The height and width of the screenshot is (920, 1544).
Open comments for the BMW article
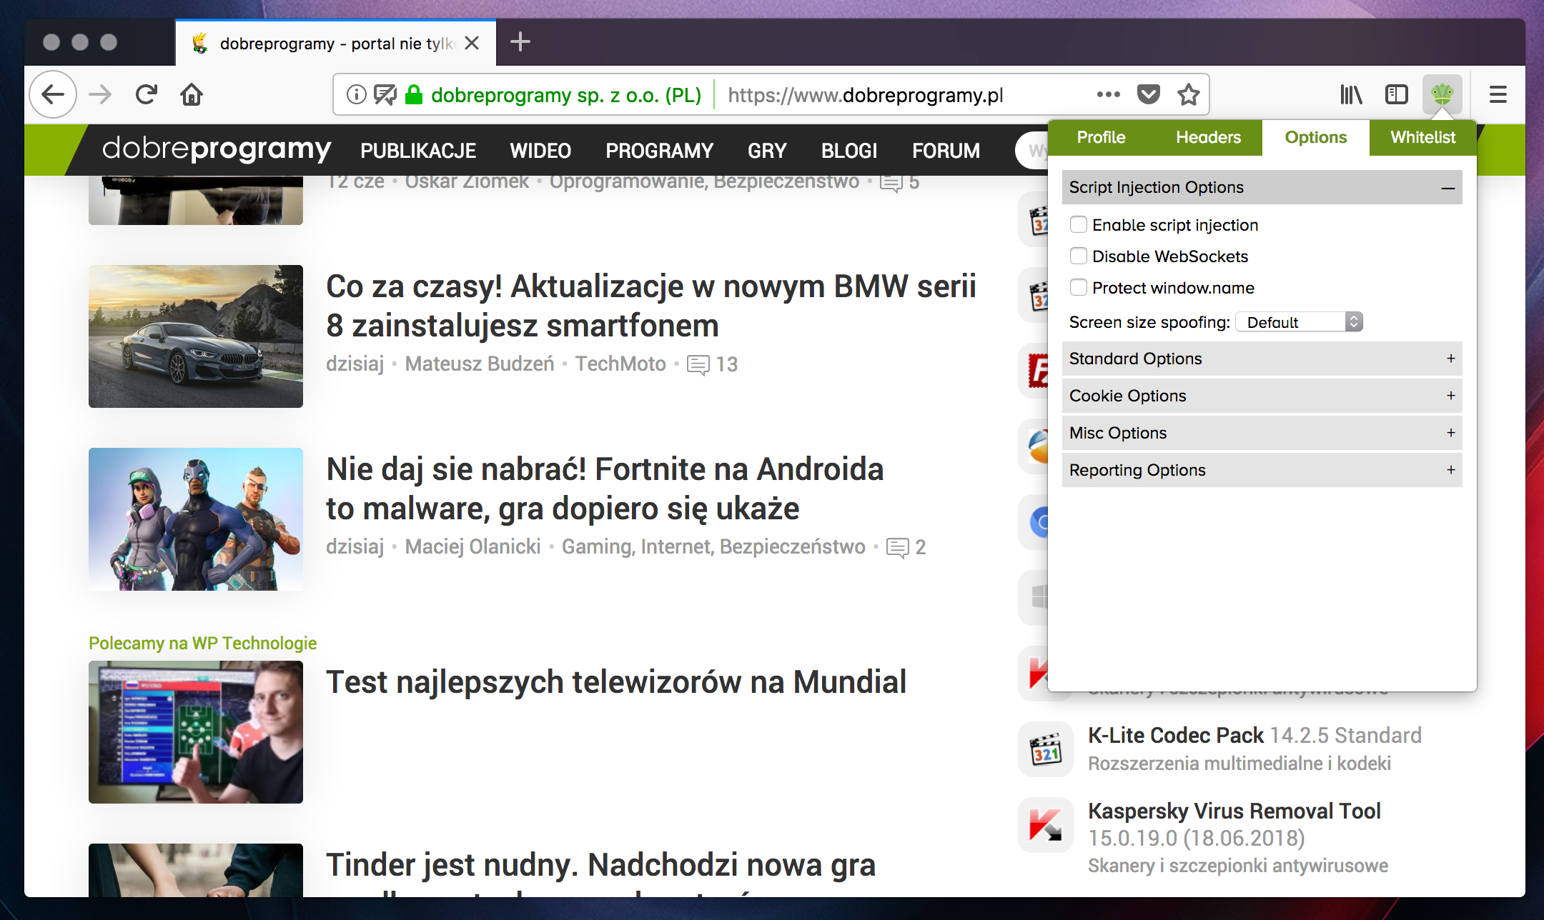tap(712, 364)
